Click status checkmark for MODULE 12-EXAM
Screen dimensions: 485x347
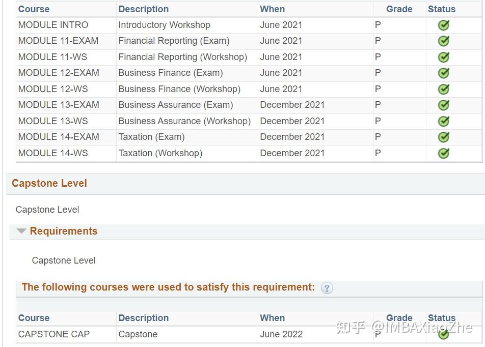[x=444, y=73]
